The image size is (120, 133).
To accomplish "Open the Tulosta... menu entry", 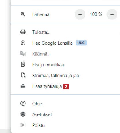I will coord(65,32).
